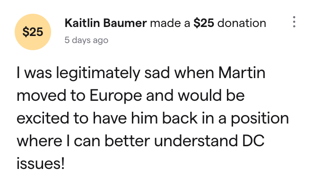Click the word "sad" in first line
This screenshot has height=177, width=313.
point(157,73)
